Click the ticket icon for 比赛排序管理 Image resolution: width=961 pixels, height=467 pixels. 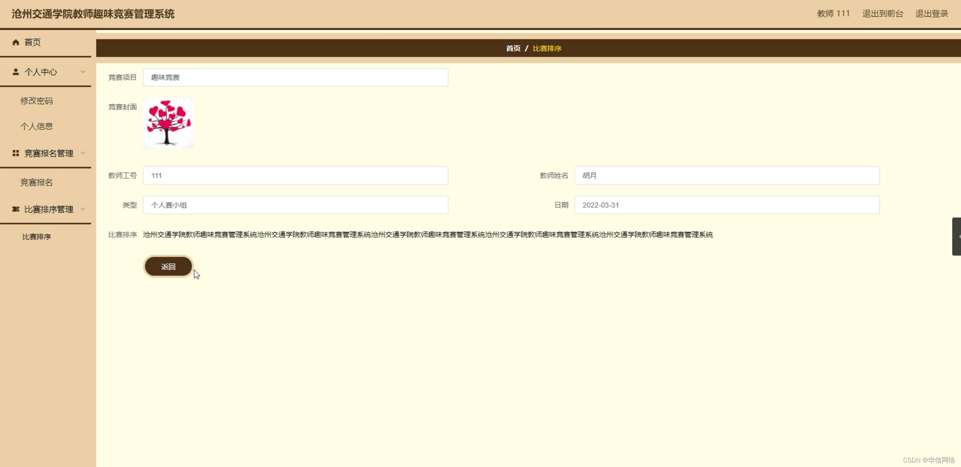tap(16, 209)
